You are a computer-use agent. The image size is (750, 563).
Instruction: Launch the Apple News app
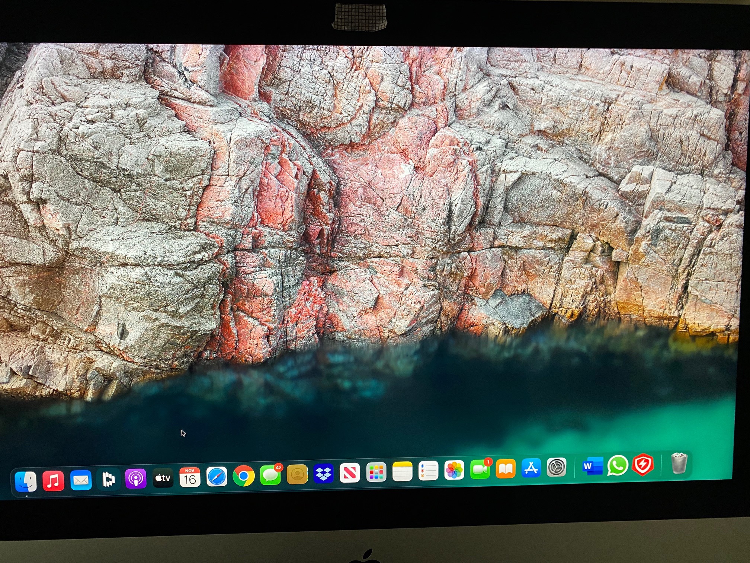tap(350, 473)
